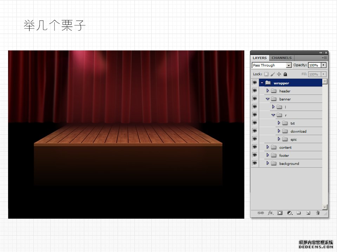Hide the header group

pos(255,91)
